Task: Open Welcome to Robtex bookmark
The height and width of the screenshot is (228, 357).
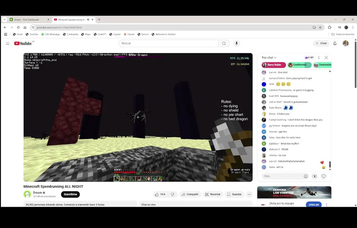Action: pyautogui.click(x=163, y=34)
